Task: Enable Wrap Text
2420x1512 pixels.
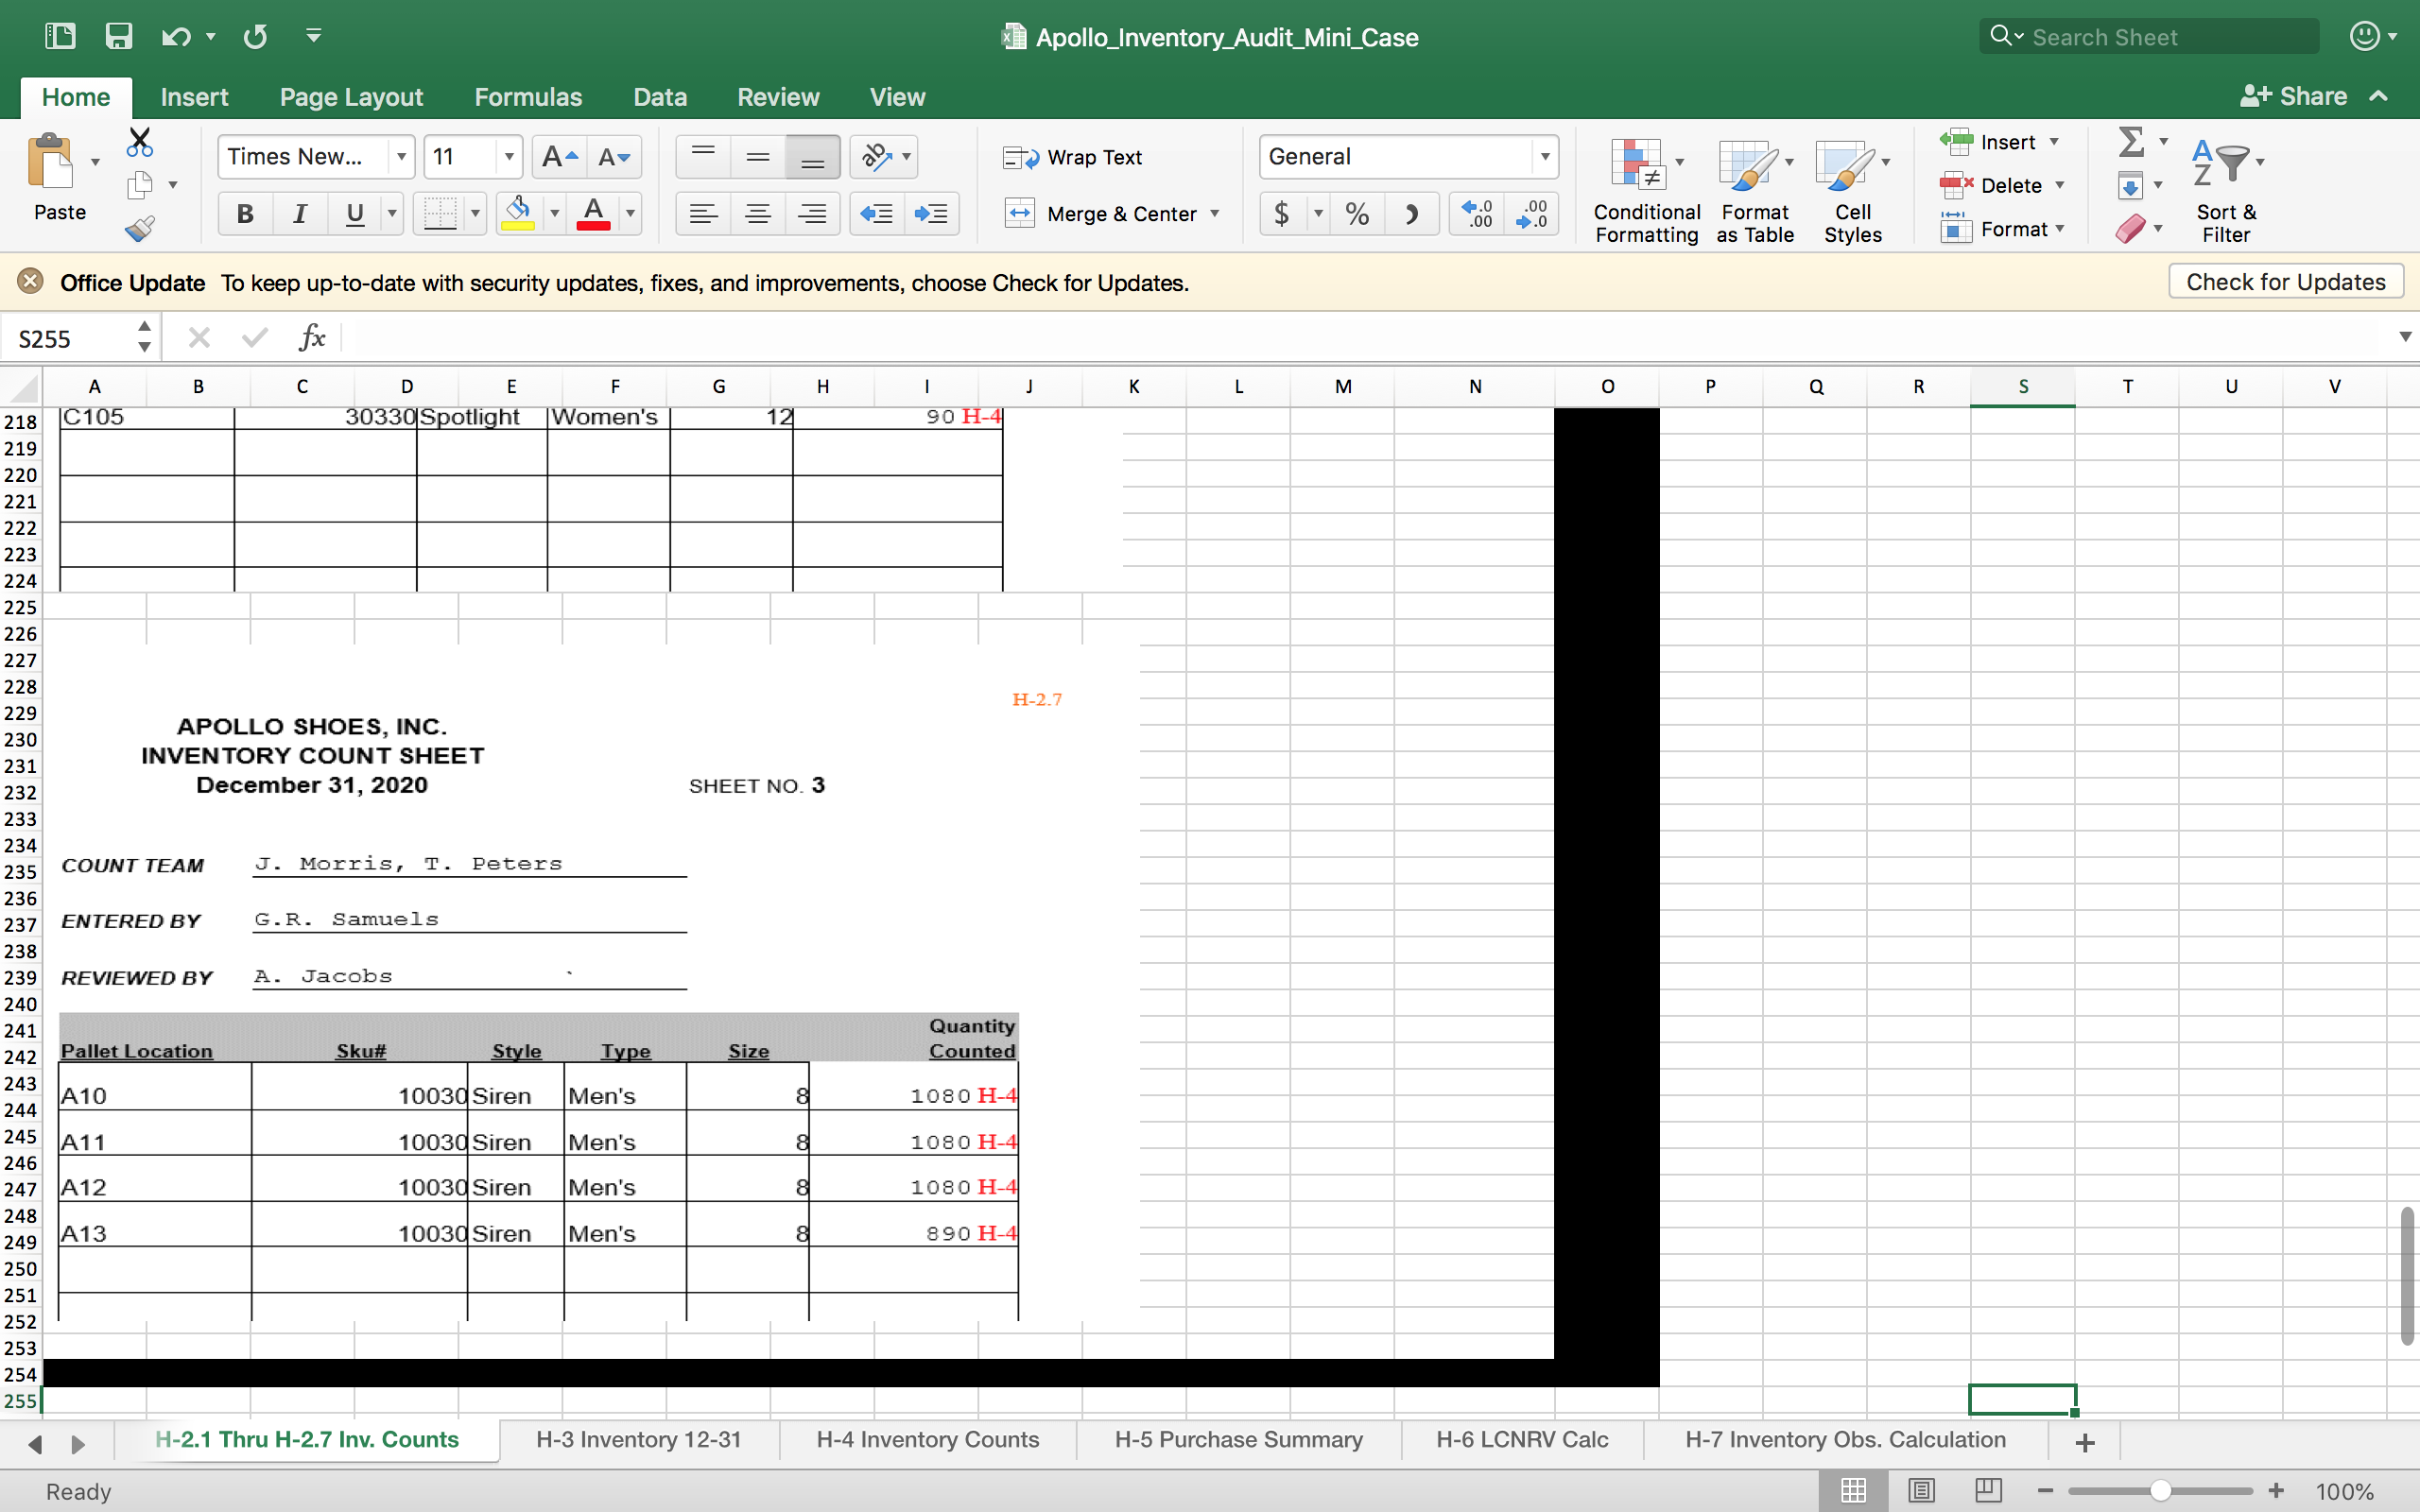Action: (1073, 157)
